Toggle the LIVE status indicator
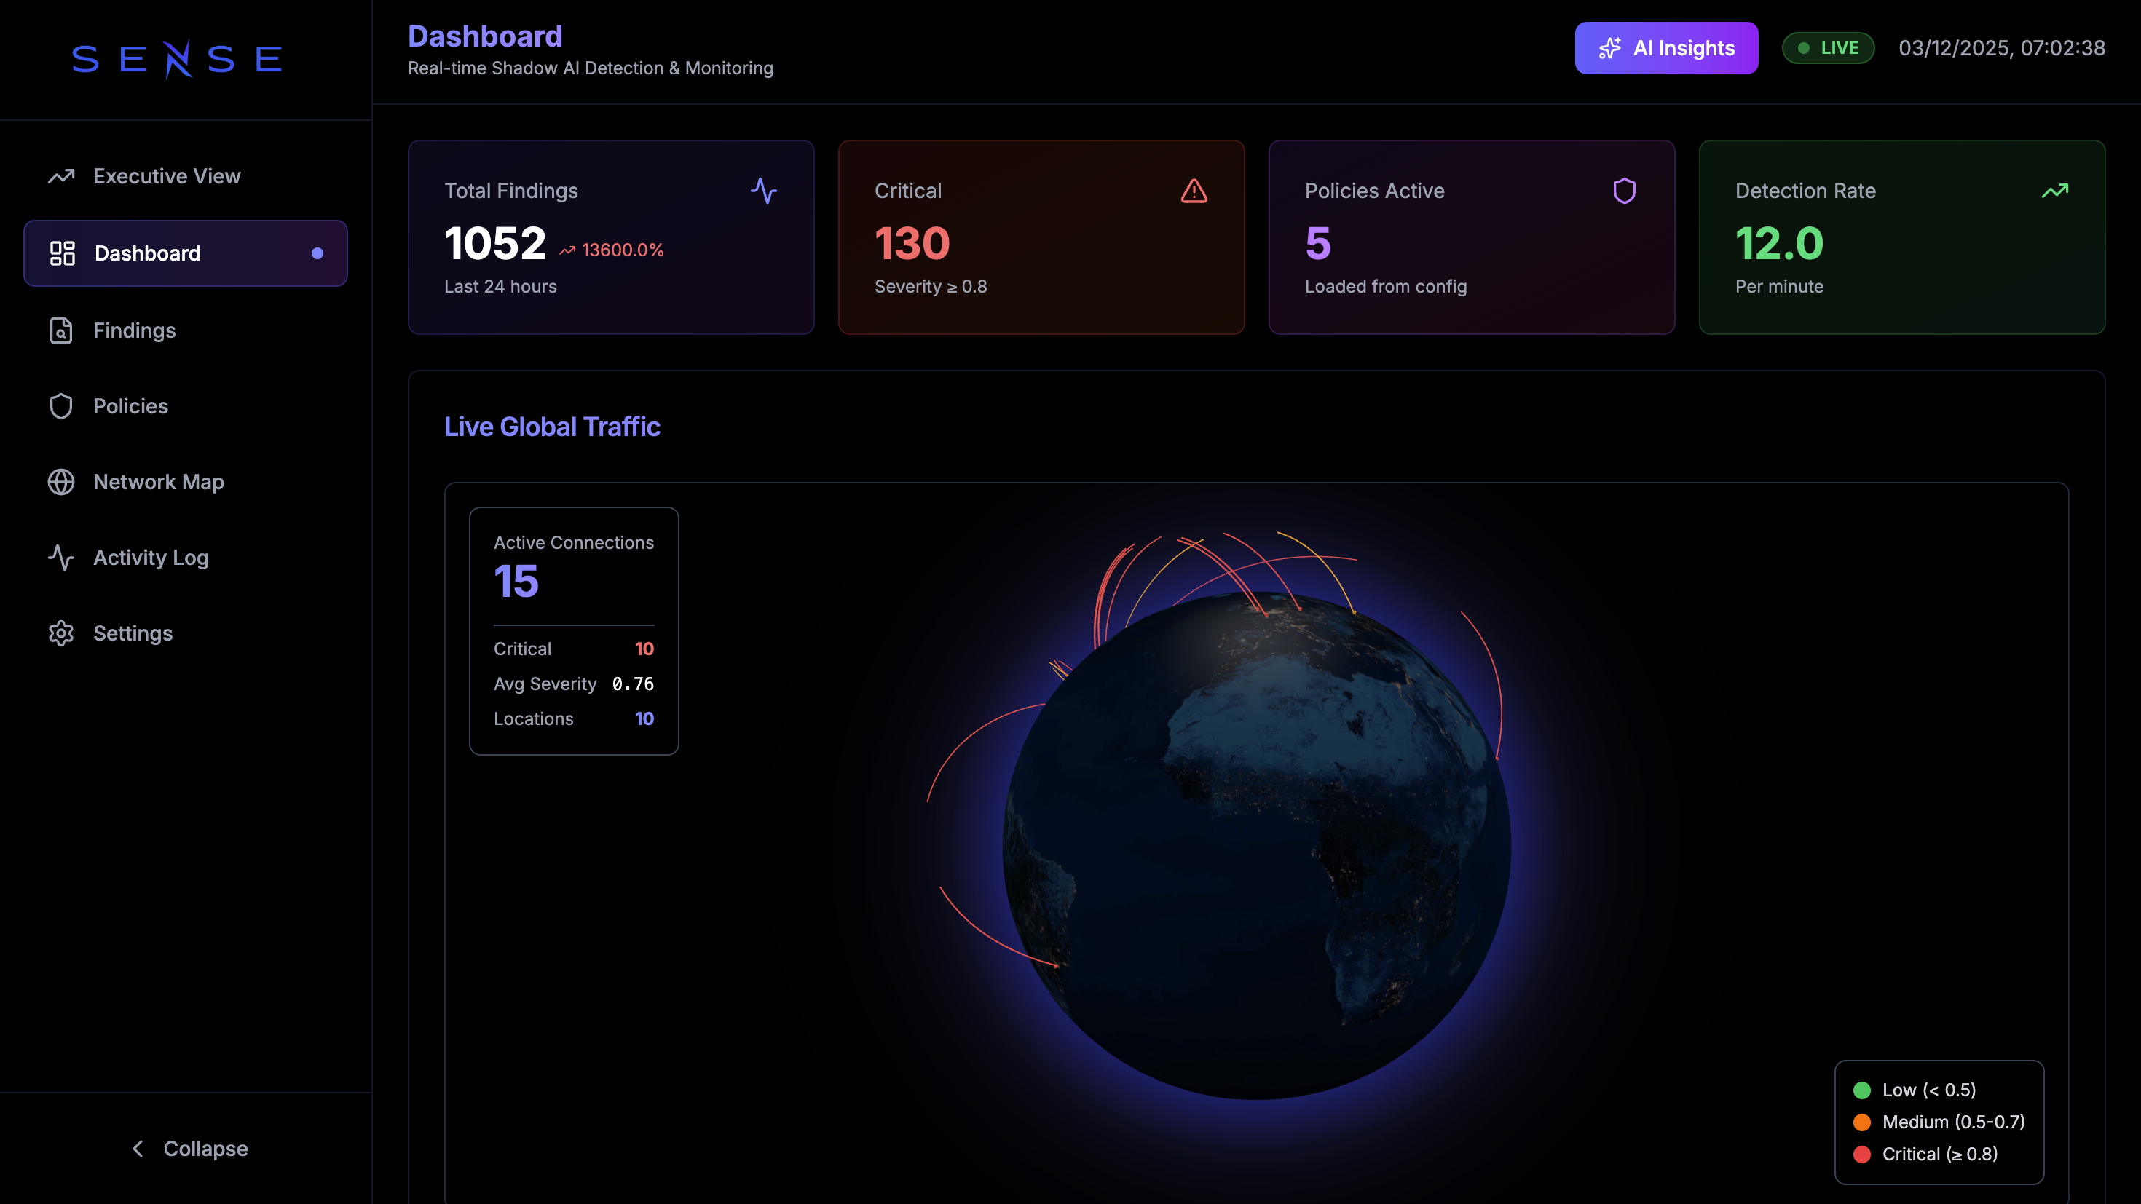This screenshot has height=1204, width=2141. (x=1829, y=47)
